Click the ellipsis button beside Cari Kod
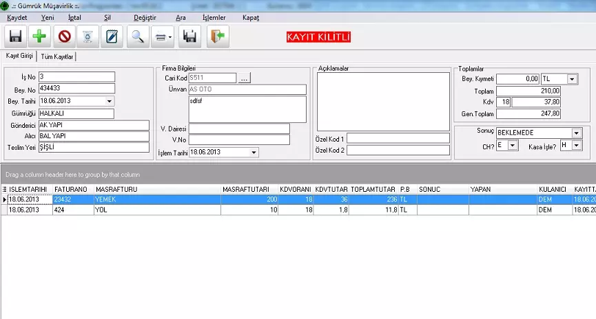This screenshot has height=319, width=596. [244, 78]
